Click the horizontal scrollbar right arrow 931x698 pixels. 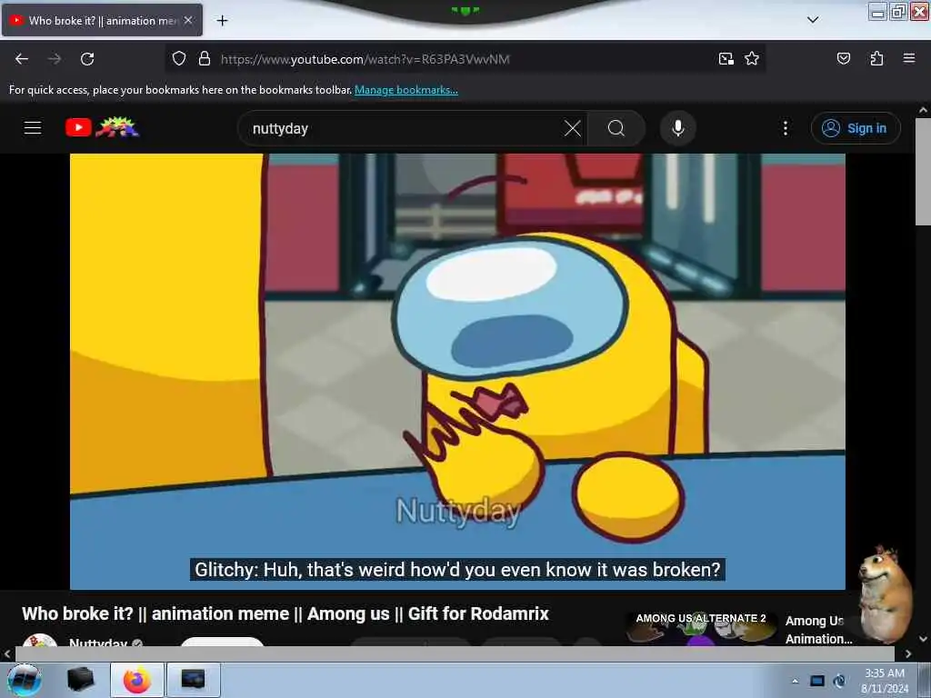pos(908,653)
